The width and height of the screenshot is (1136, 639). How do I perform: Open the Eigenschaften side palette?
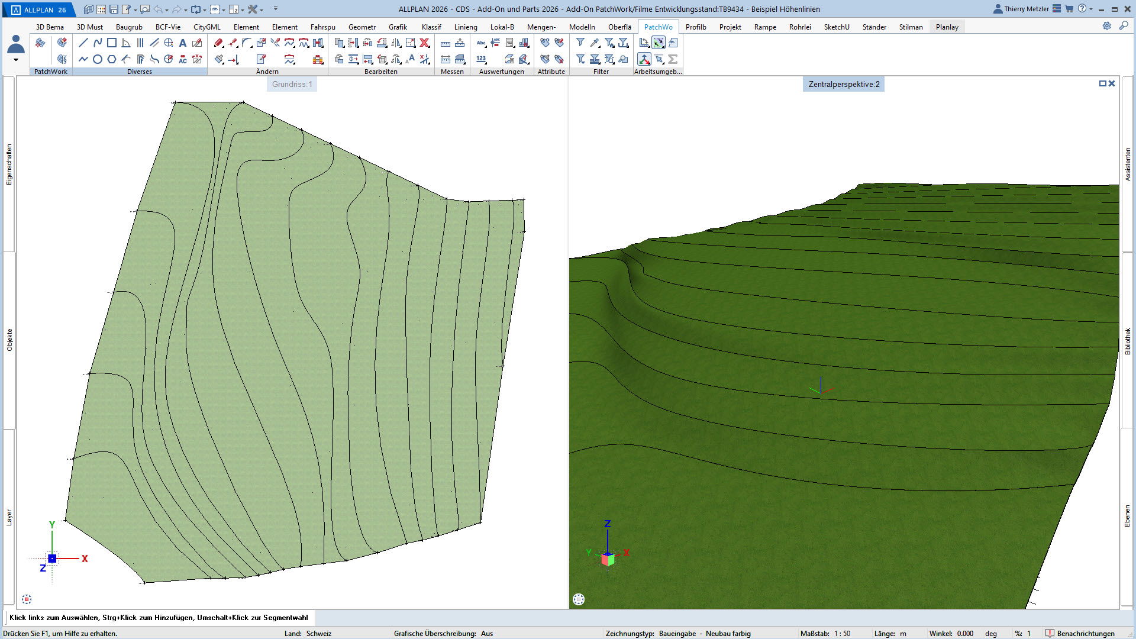tap(9, 164)
